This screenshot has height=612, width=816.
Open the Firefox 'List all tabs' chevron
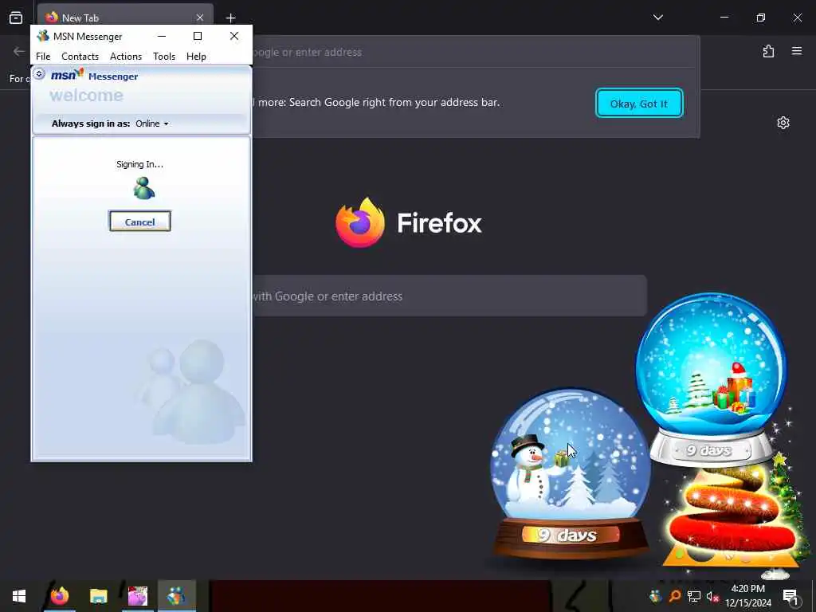[x=657, y=18]
